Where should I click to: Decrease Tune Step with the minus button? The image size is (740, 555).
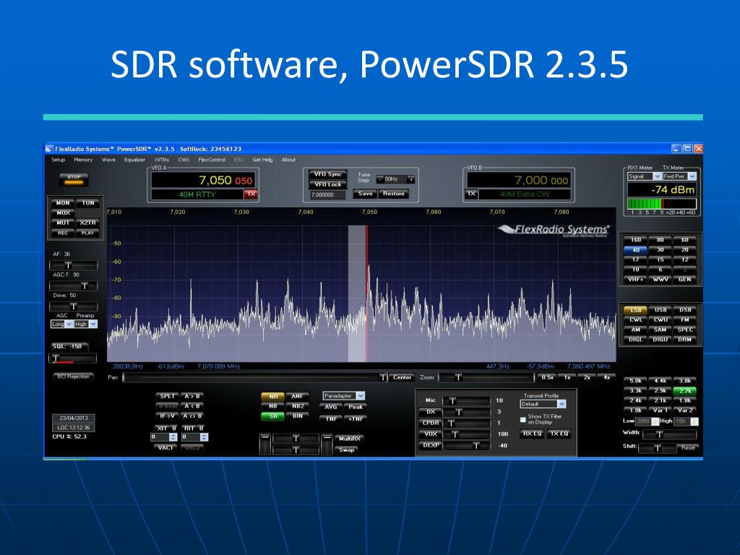tap(380, 179)
